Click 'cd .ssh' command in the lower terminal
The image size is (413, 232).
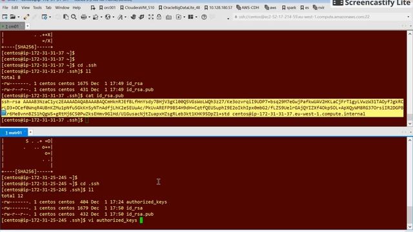point(90,184)
